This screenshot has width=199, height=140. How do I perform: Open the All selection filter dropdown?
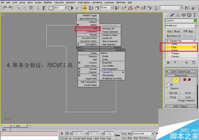66,7
